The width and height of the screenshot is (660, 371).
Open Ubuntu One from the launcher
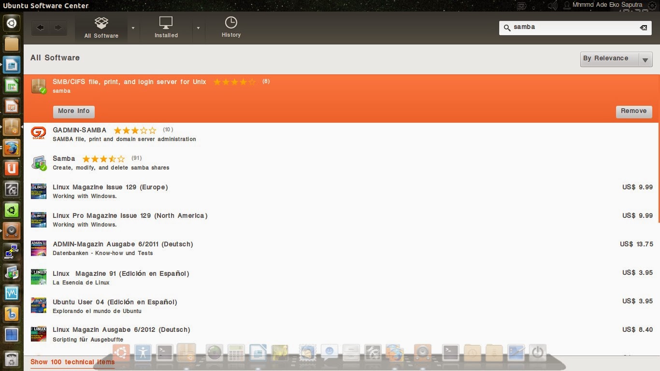(12, 169)
